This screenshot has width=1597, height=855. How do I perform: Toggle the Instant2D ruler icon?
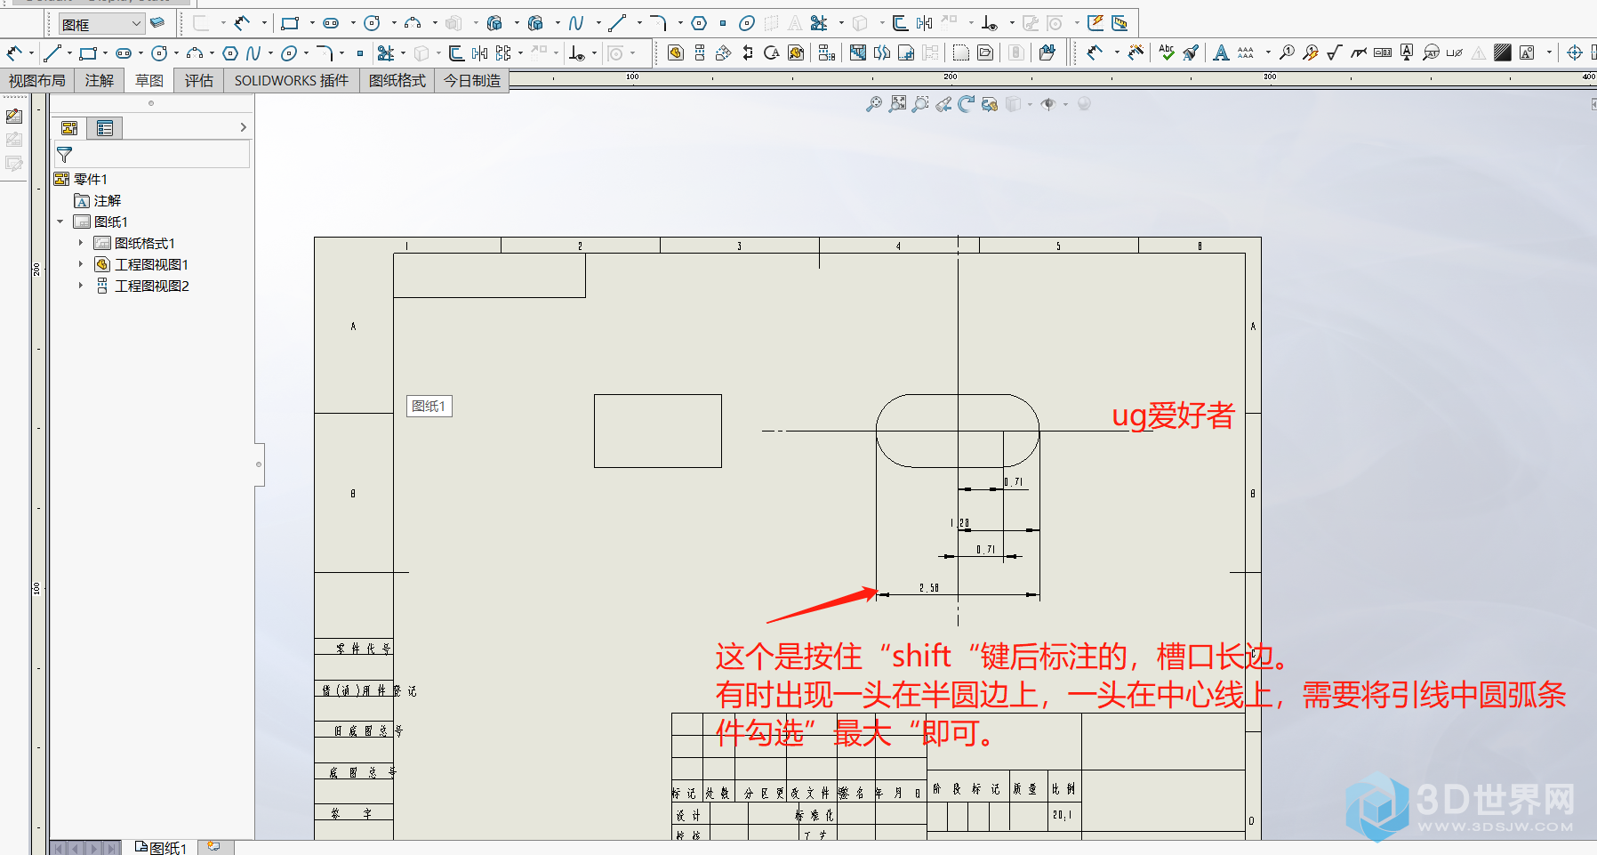[1120, 23]
